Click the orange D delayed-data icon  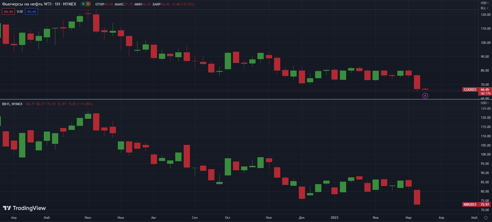click(x=88, y=4)
